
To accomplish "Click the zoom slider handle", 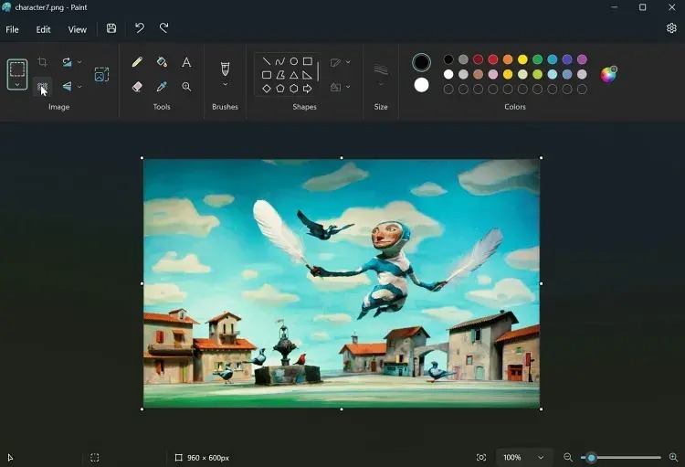I will tap(591, 458).
